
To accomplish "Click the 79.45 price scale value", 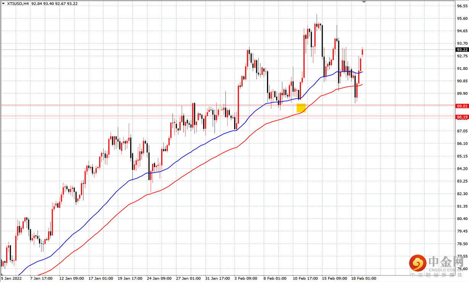I will tap(462, 231).
